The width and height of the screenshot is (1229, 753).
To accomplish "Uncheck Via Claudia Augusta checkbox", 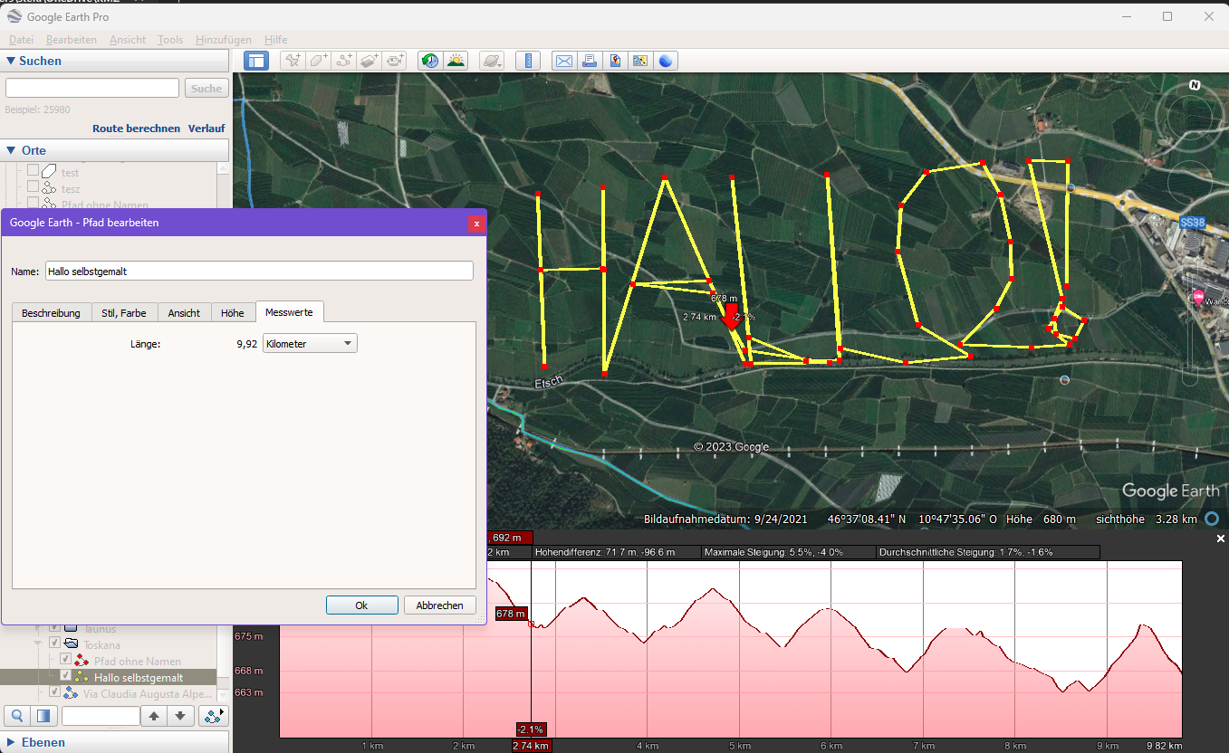I will (54, 692).
